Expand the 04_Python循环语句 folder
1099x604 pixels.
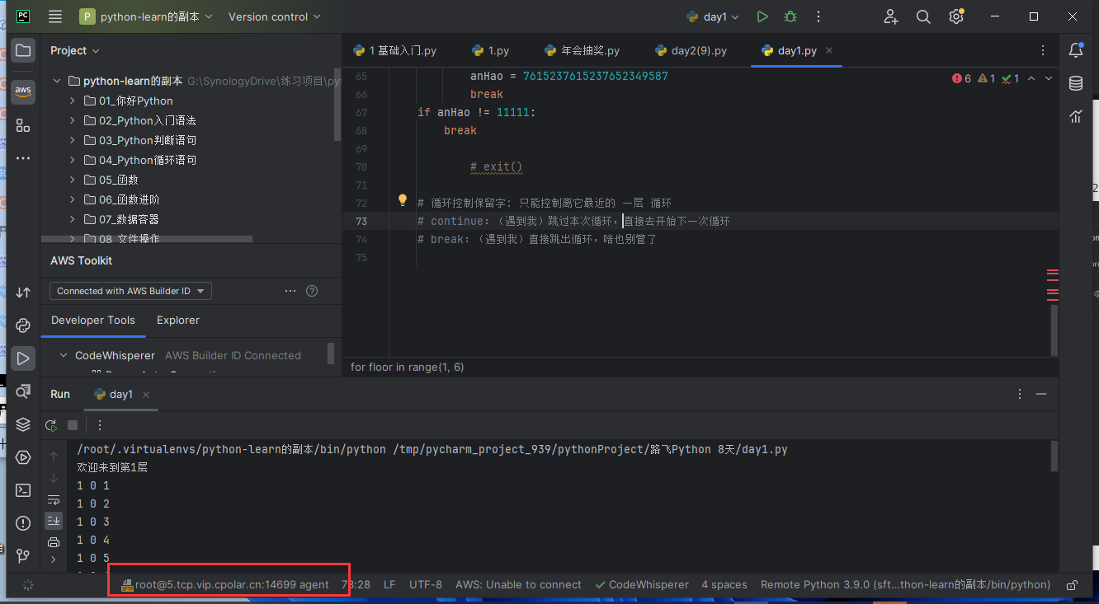(x=72, y=160)
